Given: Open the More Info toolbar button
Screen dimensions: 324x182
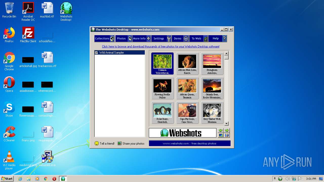Looking at the screenshot, I should [x=141, y=38].
